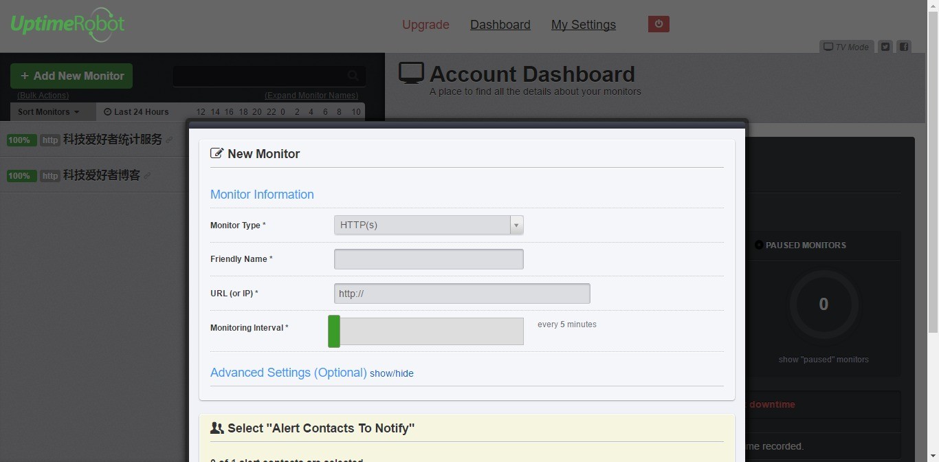Image resolution: width=939 pixels, height=462 pixels.
Task: Click link icon beside 科技爱好者博客
Action: pyautogui.click(x=146, y=176)
